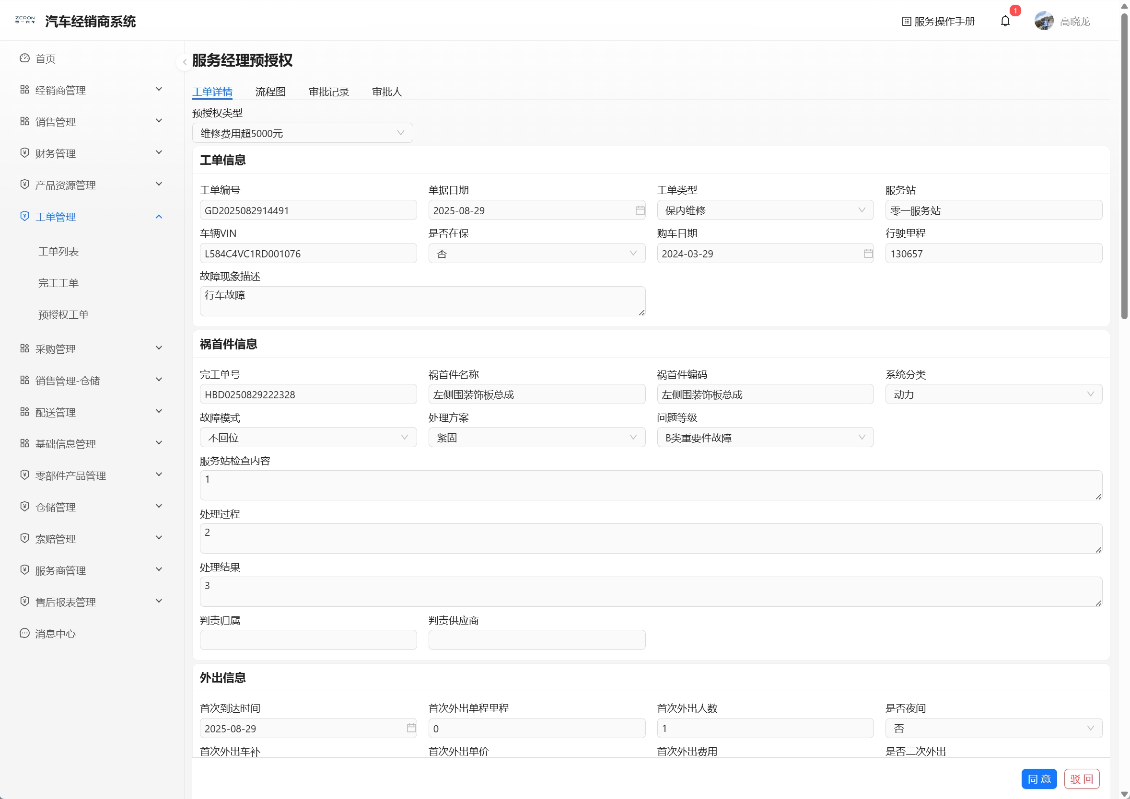Open the 预授权工单 submenu item
Screen dimensions: 1130x799
63,314
